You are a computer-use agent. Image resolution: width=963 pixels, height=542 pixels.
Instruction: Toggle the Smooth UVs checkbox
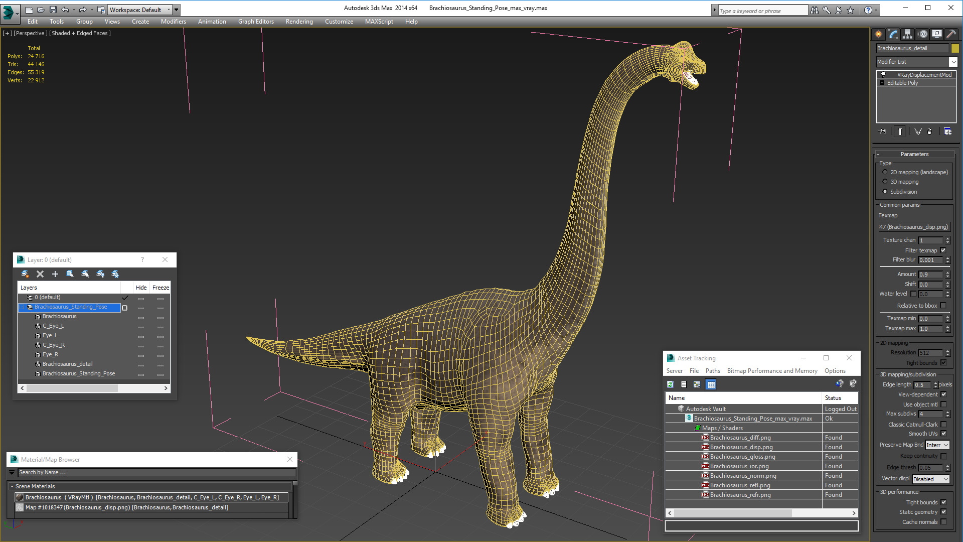point(944,434)
